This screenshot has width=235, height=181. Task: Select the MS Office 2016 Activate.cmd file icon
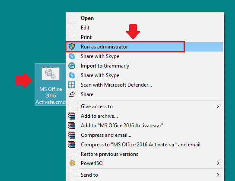51,74
